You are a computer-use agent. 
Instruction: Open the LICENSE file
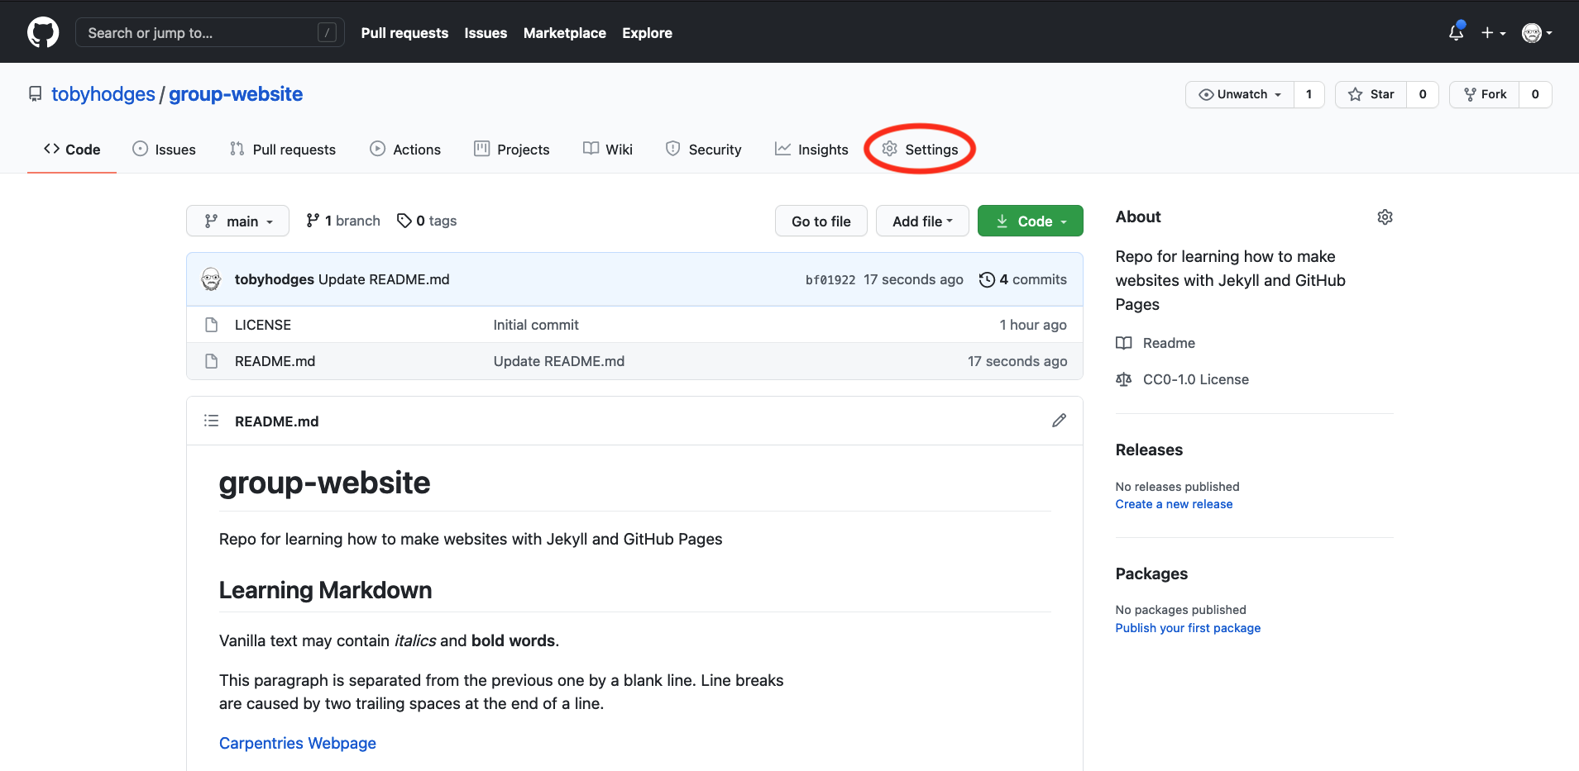[263, 325]
